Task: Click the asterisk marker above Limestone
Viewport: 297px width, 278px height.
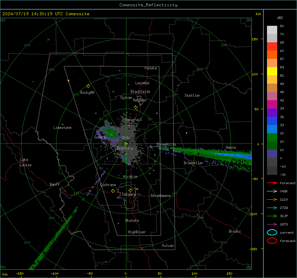Action: [x=62, y=125]
